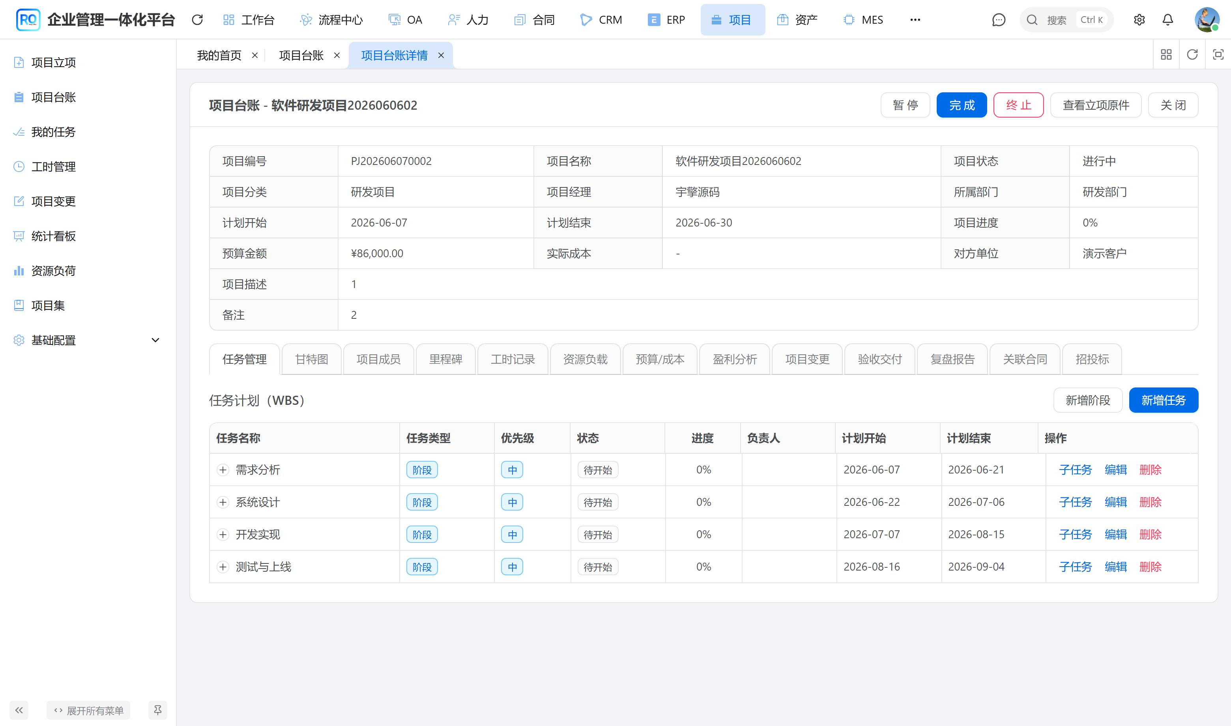Switch to 招投标 tab

(x=1092, y=359)
